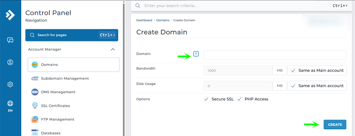Click the MB unit label next to Bandwidth
355x136 pixels.
pos(280,70)
